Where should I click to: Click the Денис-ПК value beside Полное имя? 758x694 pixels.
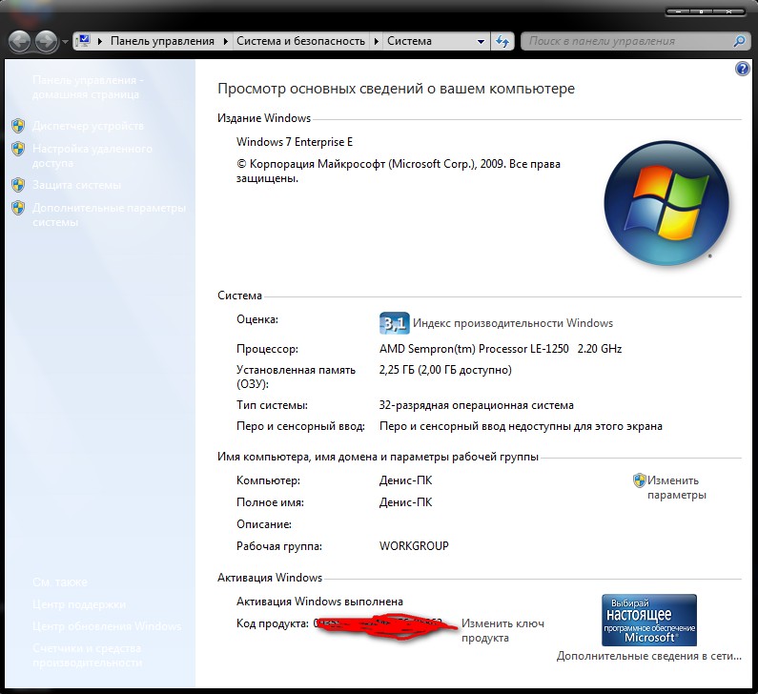(405, 502)
